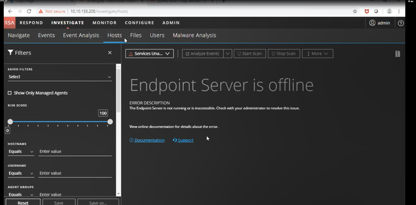The height and width of the screenshot is (205, 416).
Task: Switch to the Malware Analysis tab
Action: point(194,35)
